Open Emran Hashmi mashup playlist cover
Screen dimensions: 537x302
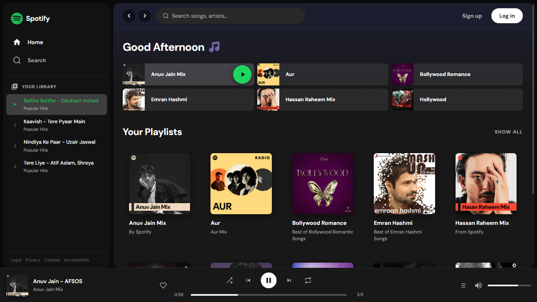[x=404, y=183]
